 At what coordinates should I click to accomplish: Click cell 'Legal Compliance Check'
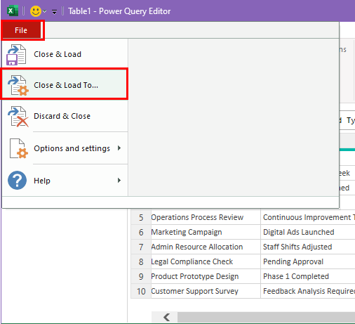click(206, 261)
